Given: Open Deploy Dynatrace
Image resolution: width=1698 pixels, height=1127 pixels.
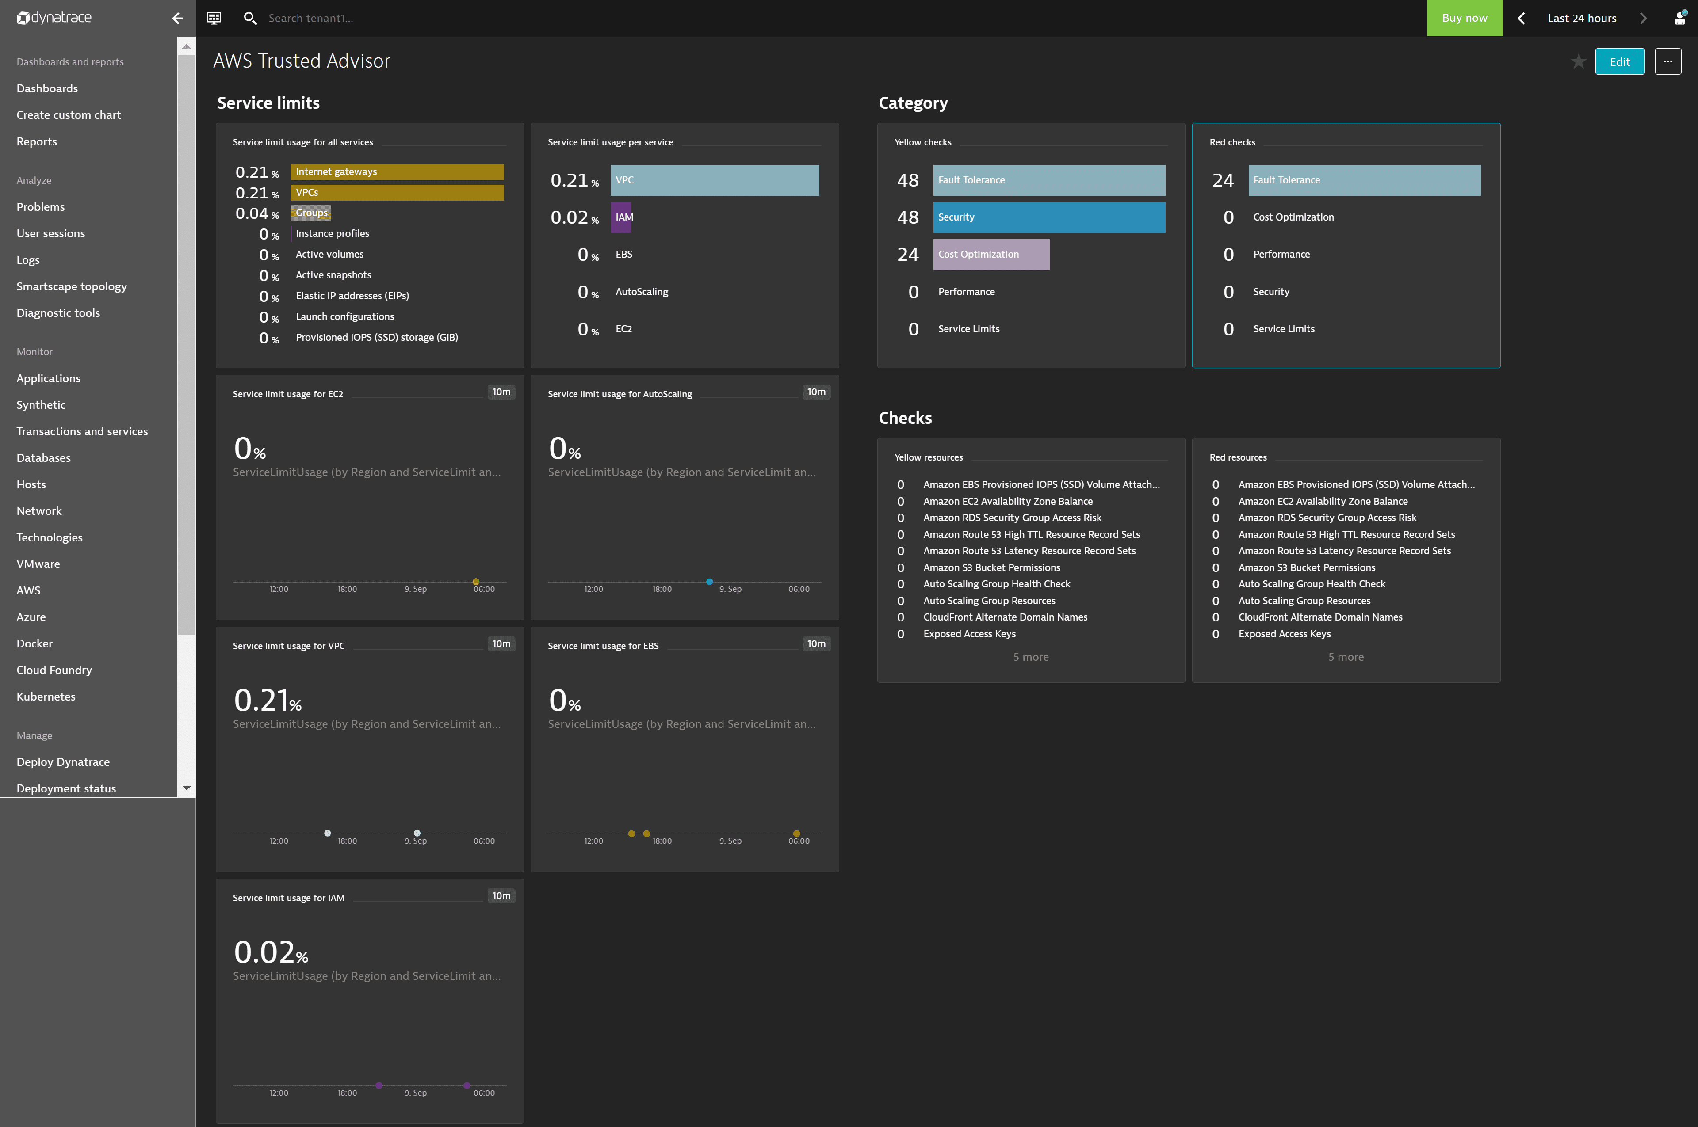Looking at the screenshot, I should [x=63, y=762].
